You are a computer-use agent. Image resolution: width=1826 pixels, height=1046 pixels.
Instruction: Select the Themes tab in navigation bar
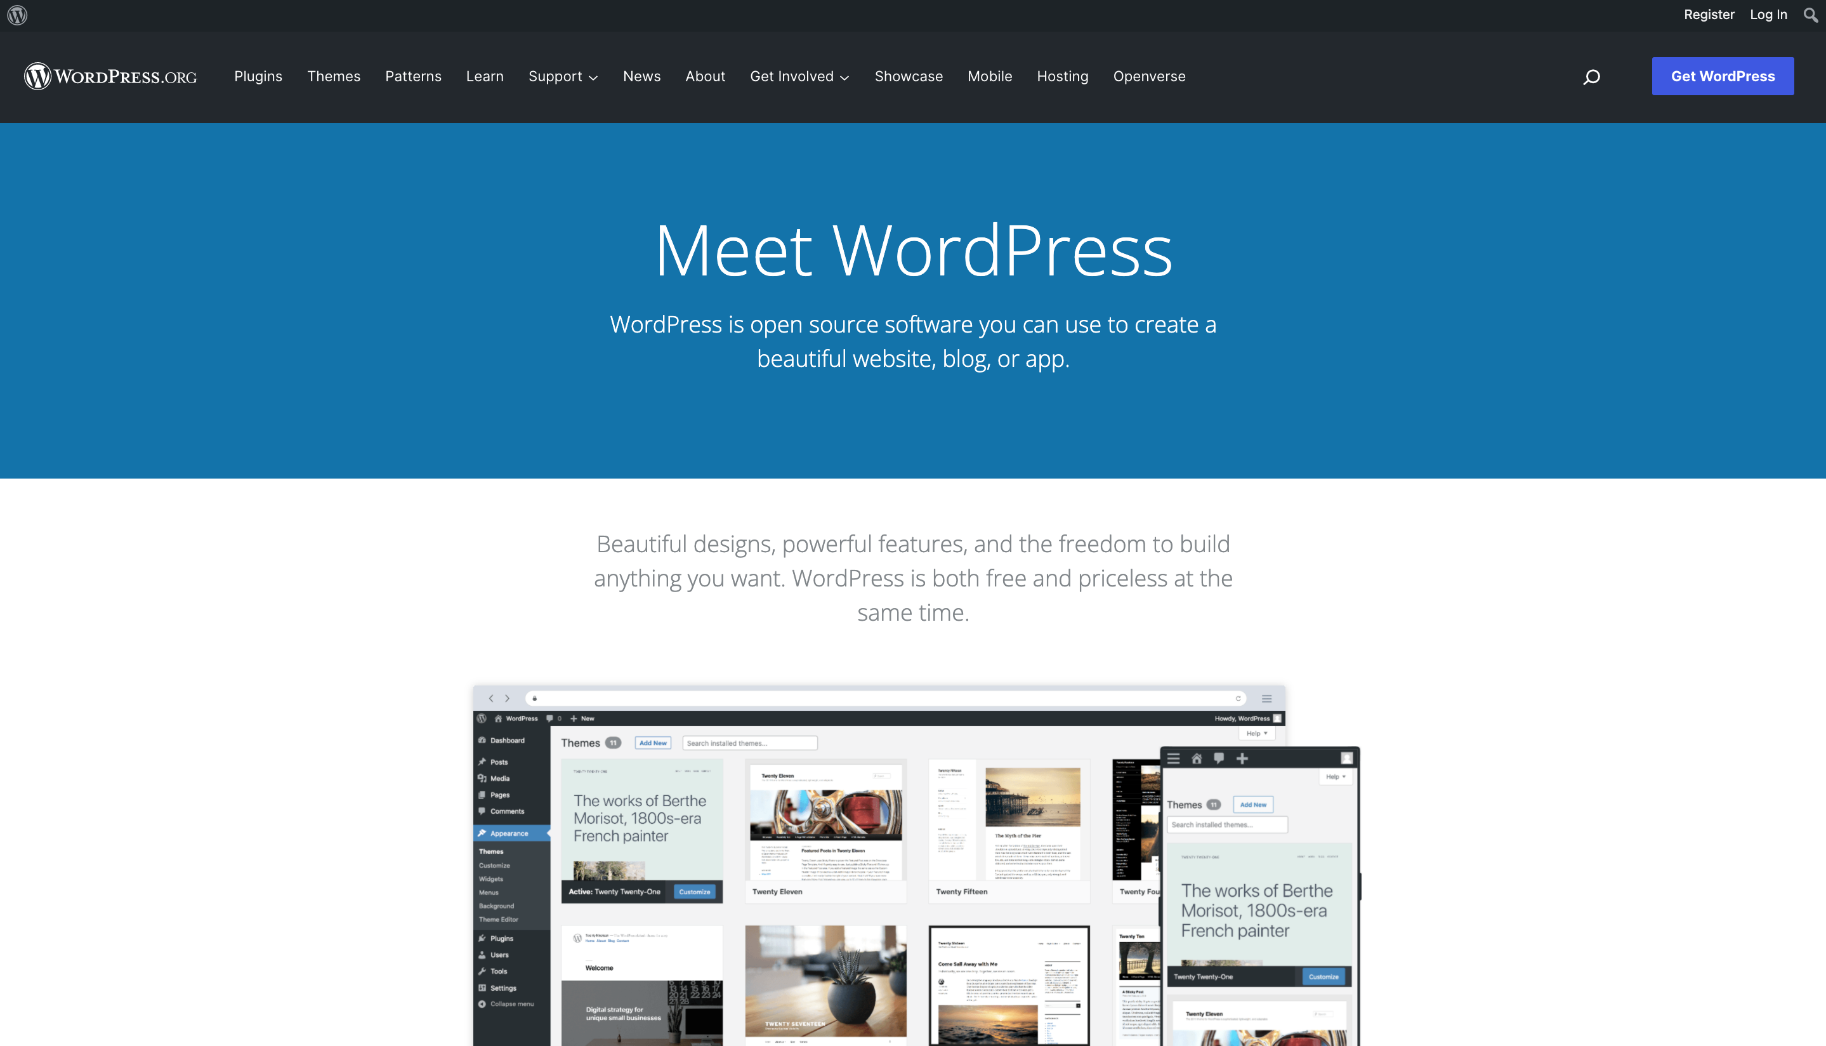[332, 76]
